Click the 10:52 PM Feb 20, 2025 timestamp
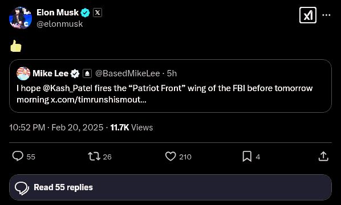 [x=56, y=128]
